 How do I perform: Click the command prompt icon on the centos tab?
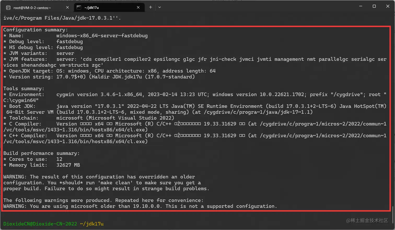coord(8,8)
